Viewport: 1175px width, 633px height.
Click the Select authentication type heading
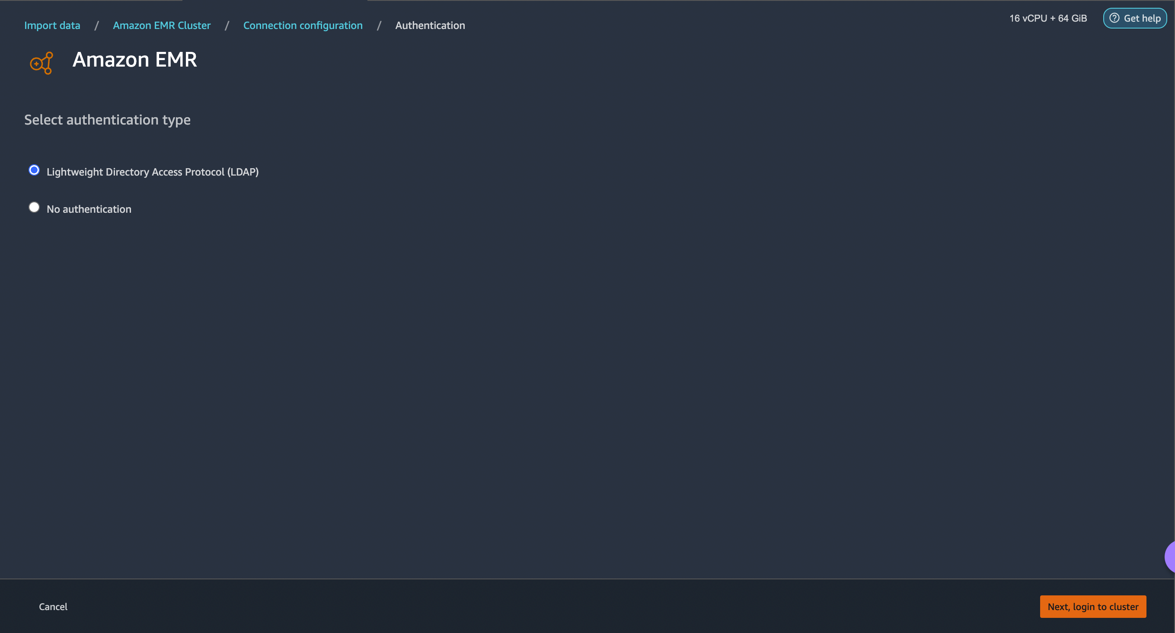tap(107, 120)
